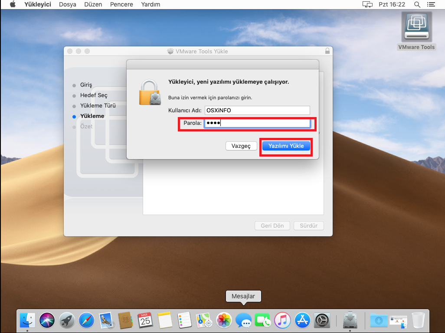This screenshot has width=445, height=333.
Task: Click the Kullanıcı Adı field with OSXiNFO
Action: pyautogui.click(x=257, y=110)
